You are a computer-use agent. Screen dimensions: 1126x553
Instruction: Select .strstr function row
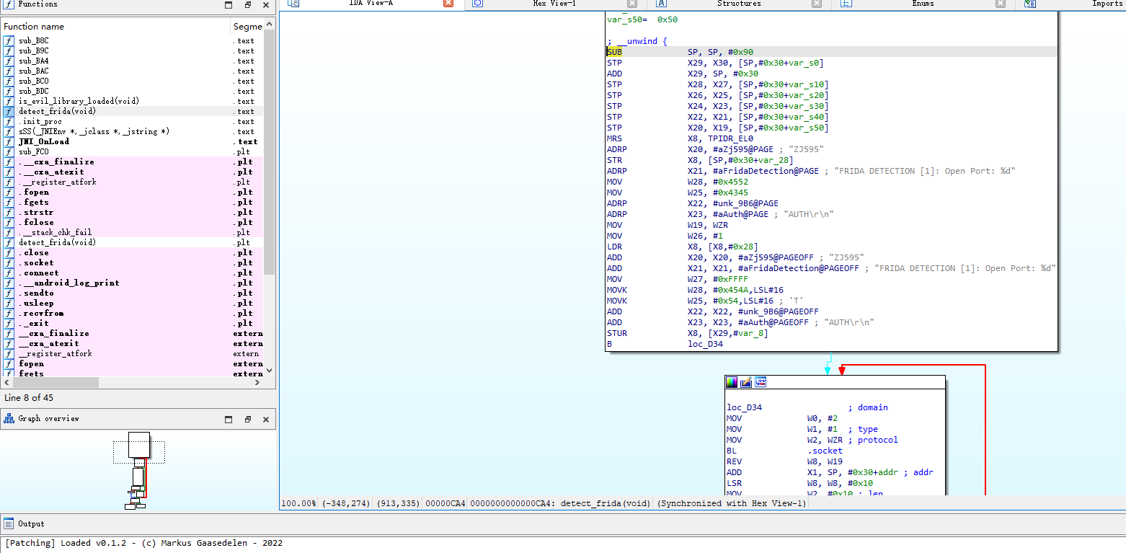pos(133,212)
